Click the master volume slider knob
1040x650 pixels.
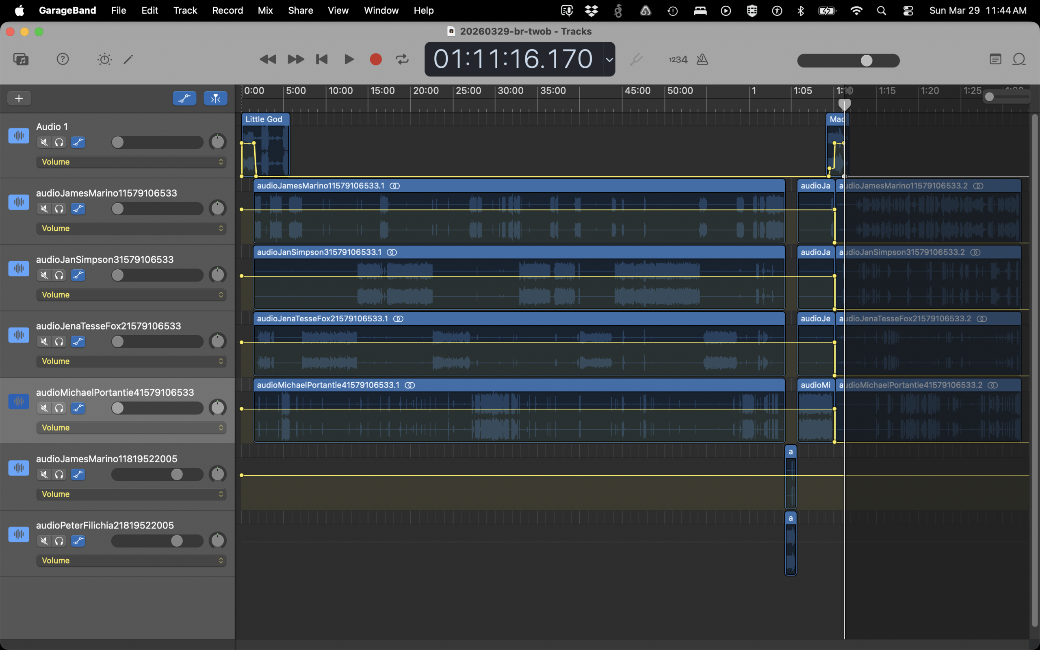pos(867,61)
